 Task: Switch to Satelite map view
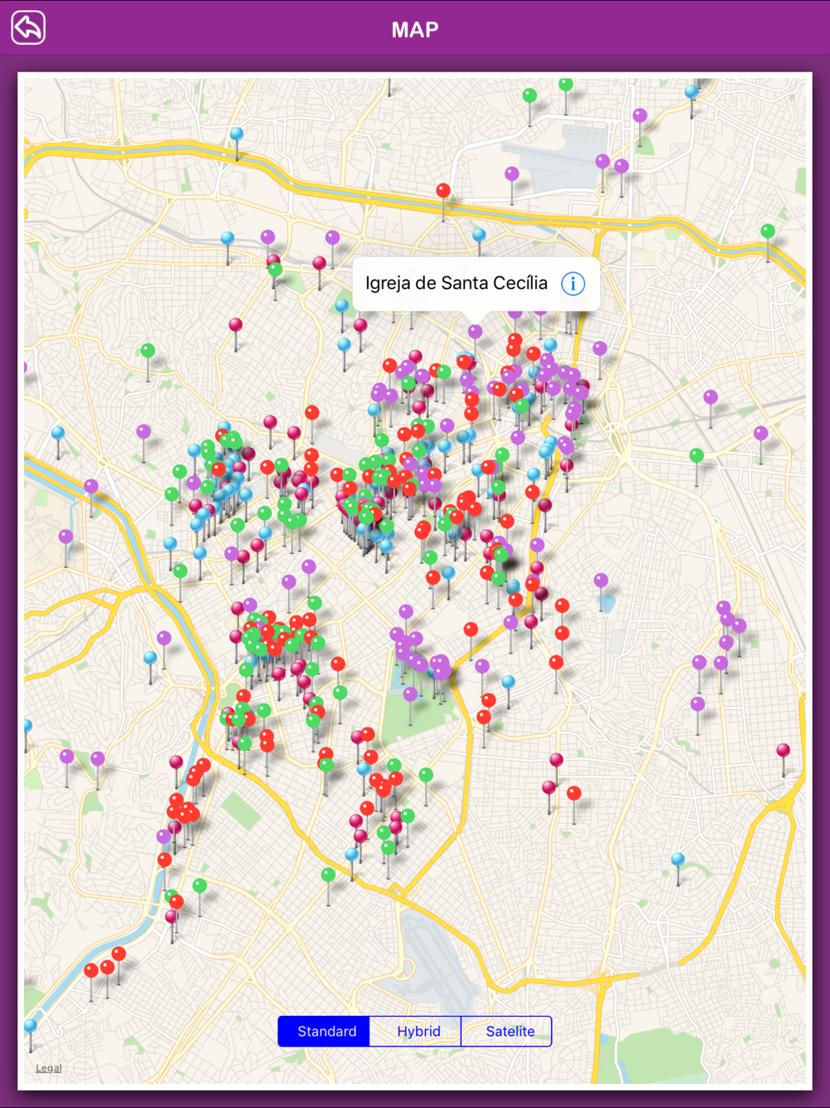point(506,1031)
